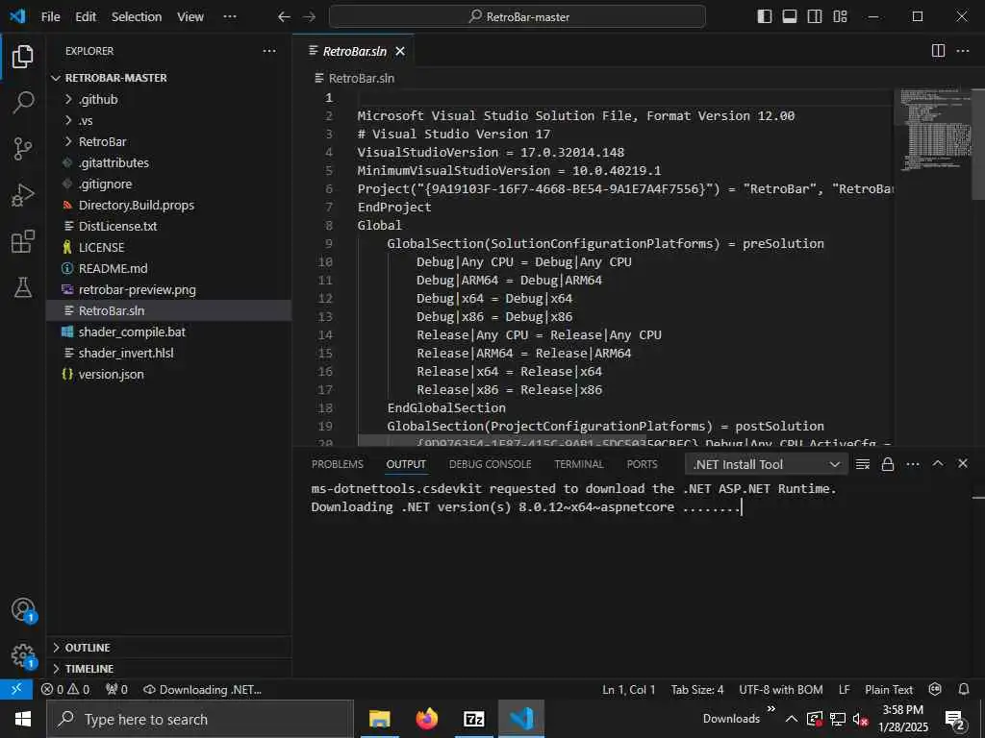The image size is (985, 738).
Task: Click the Windows Start button
Action: click(23, 719)
